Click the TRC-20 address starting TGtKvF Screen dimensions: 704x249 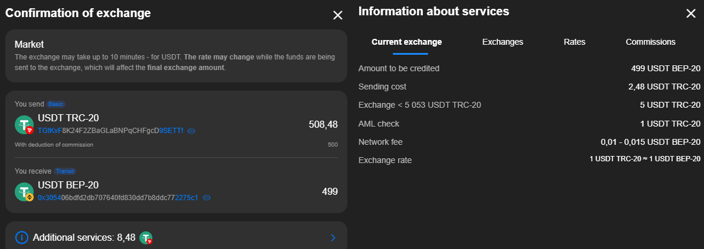click(110, 131)
